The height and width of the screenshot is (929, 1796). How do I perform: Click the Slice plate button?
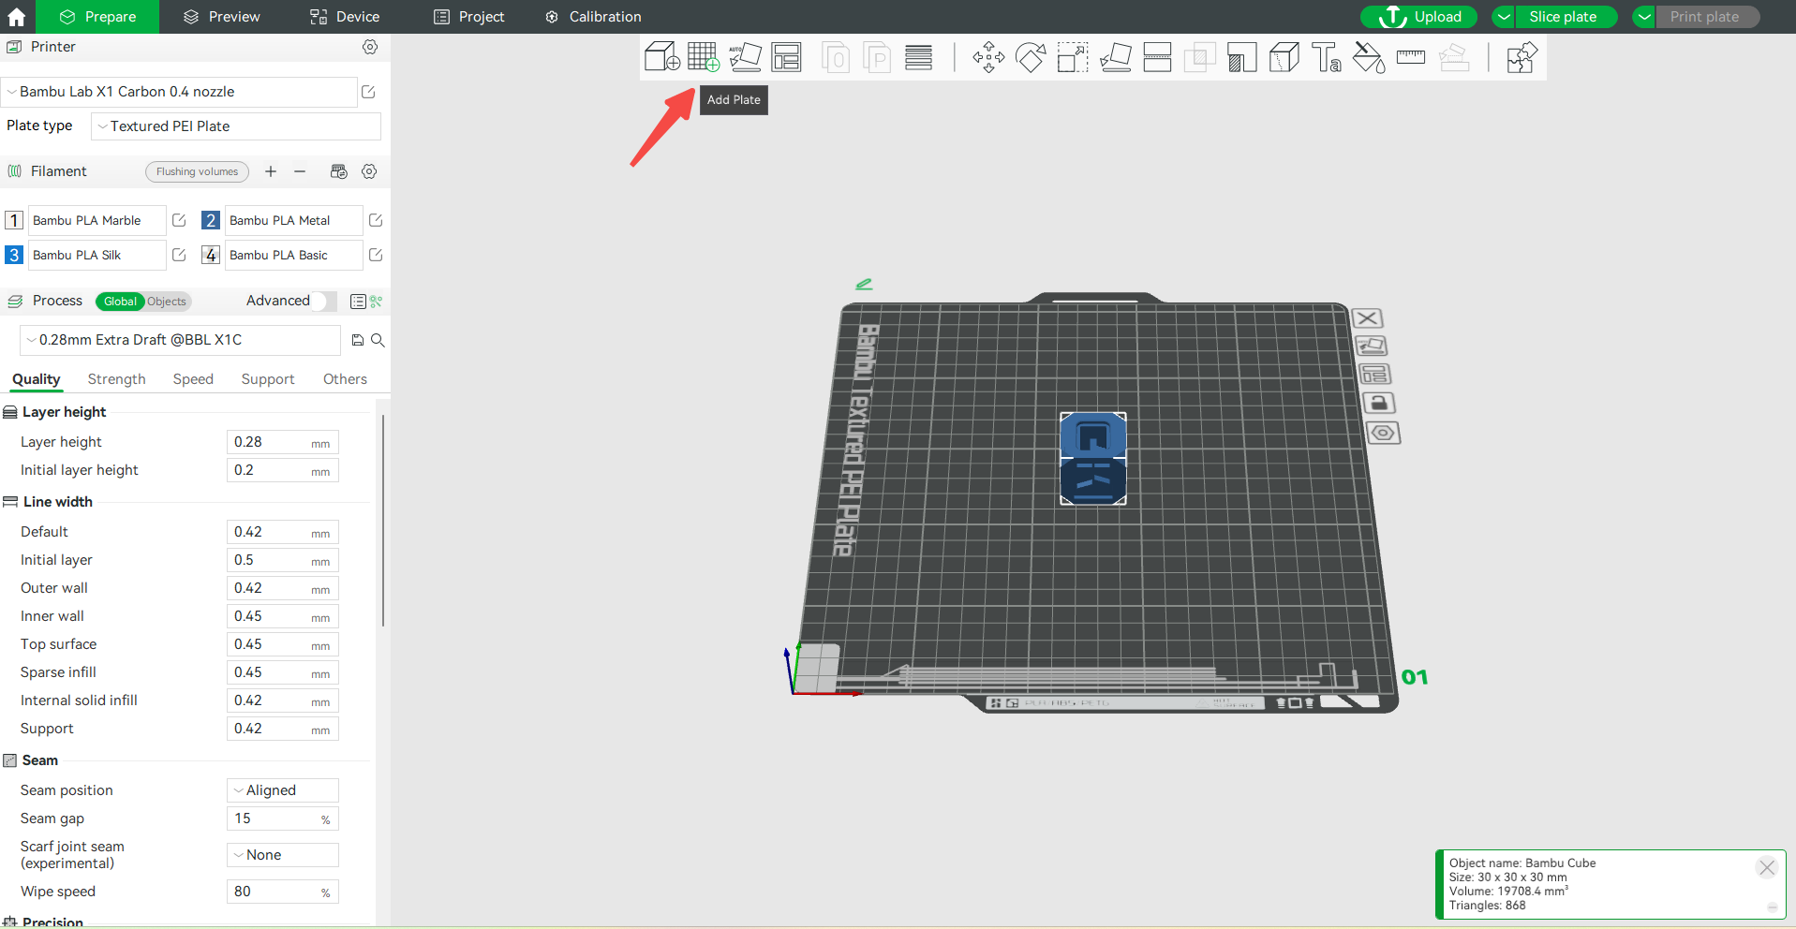pos(1566,17)
